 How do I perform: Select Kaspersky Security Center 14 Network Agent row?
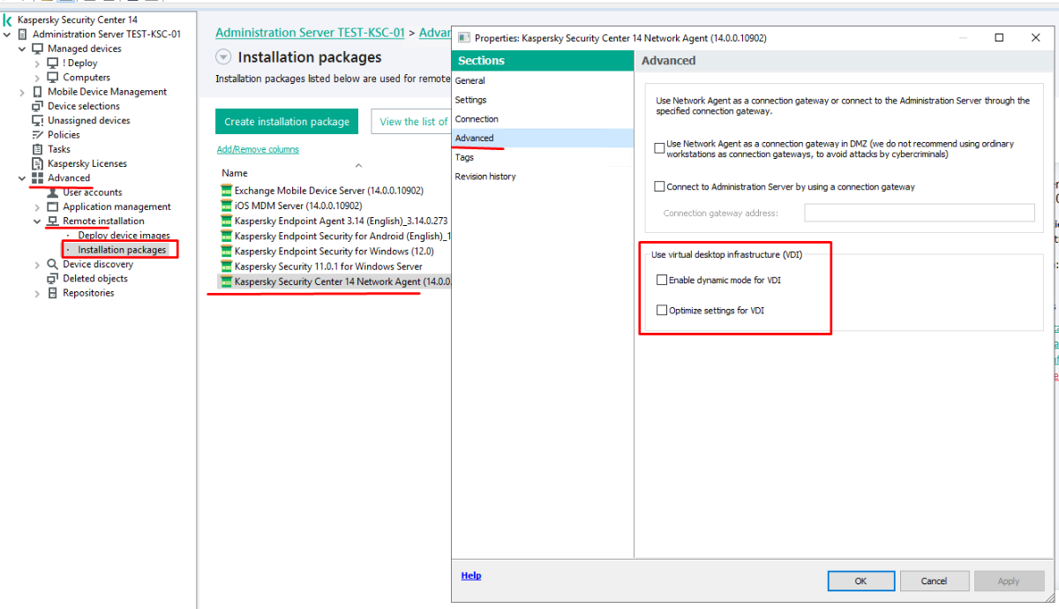coord(334,282)
